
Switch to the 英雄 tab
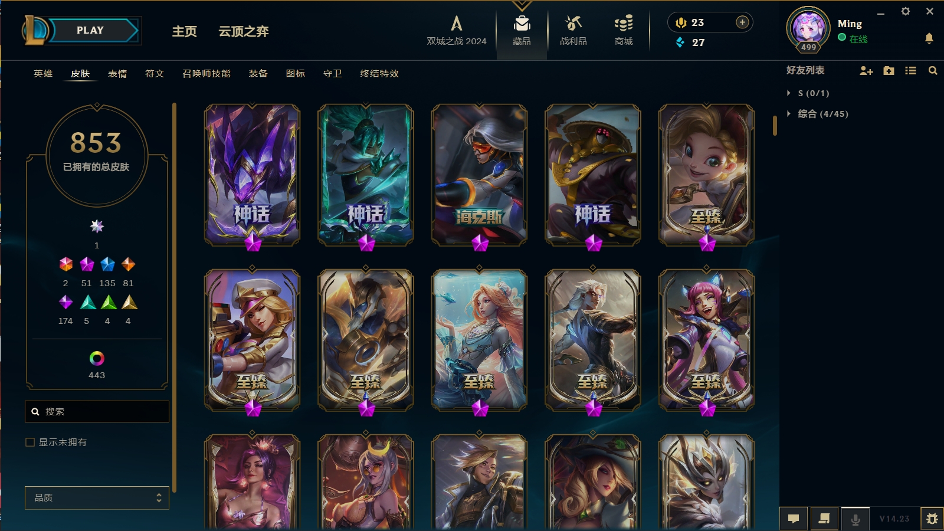tap(43, 74)
